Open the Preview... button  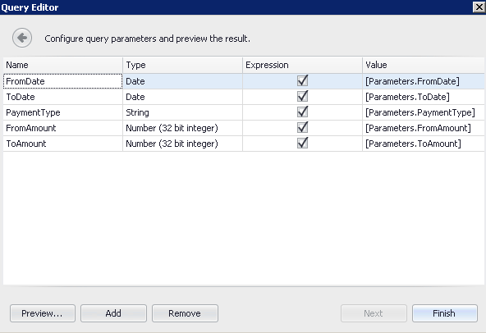(x=43, y=313)
